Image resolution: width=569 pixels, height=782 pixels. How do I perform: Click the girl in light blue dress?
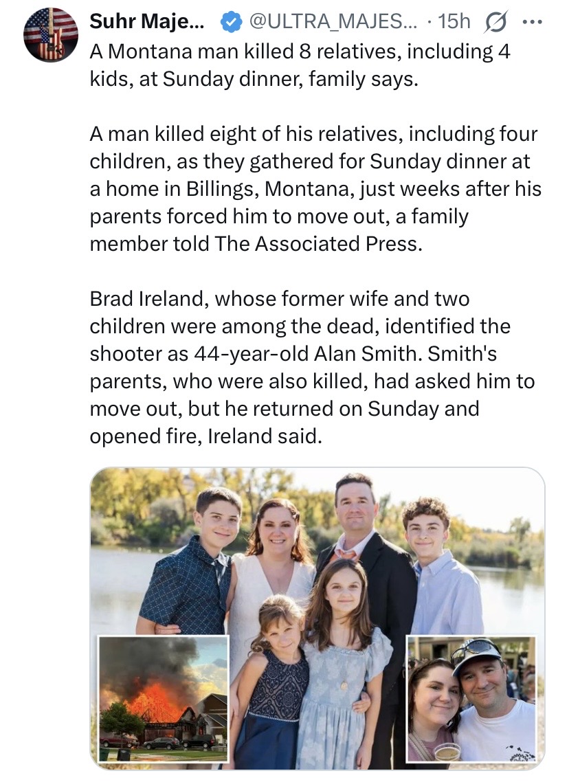coord(342,663)
